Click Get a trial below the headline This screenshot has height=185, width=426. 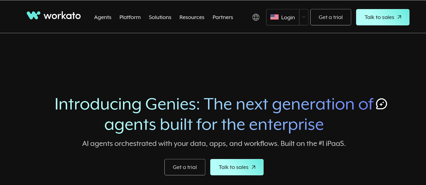185,167
